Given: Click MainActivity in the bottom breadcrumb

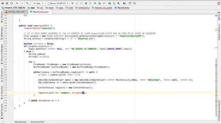Looking at the screenshot, I should pyautogui.click(x=21, y=122).
